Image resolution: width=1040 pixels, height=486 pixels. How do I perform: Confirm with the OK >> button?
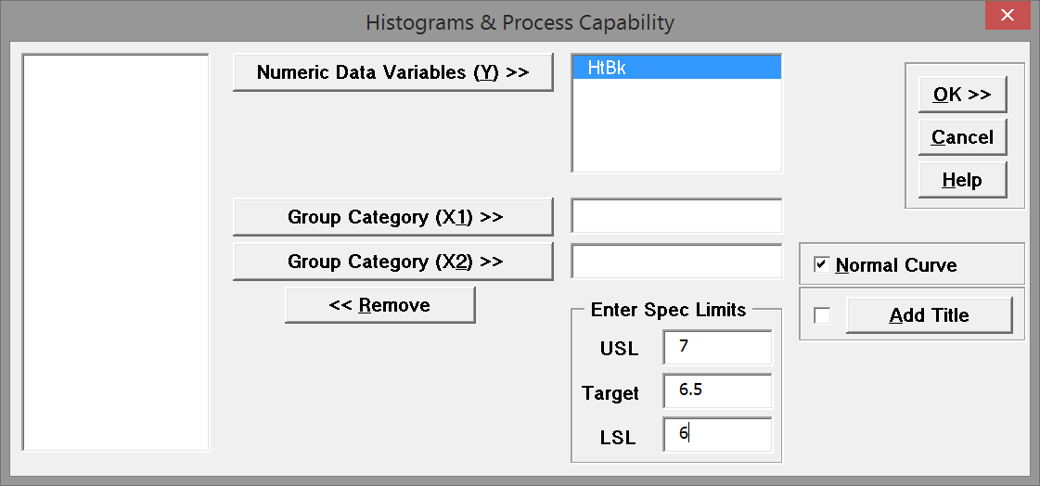(x=962, y=95)
